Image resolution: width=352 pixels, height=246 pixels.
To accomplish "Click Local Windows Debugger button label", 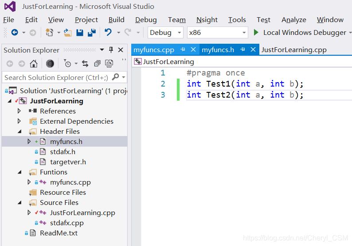I will coord(305,33).
